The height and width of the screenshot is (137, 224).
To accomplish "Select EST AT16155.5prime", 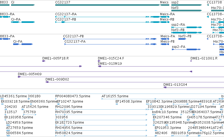I will pos(115,96).
